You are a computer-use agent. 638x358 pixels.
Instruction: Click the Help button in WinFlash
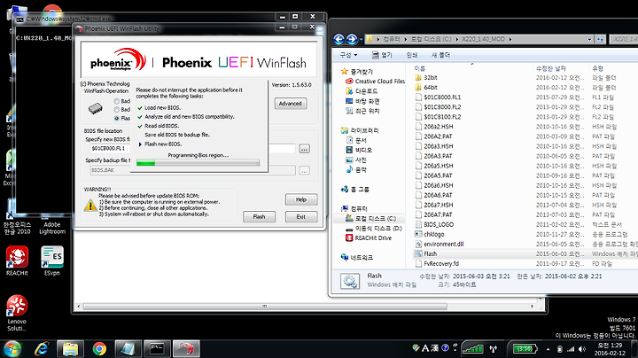(301, 199)
